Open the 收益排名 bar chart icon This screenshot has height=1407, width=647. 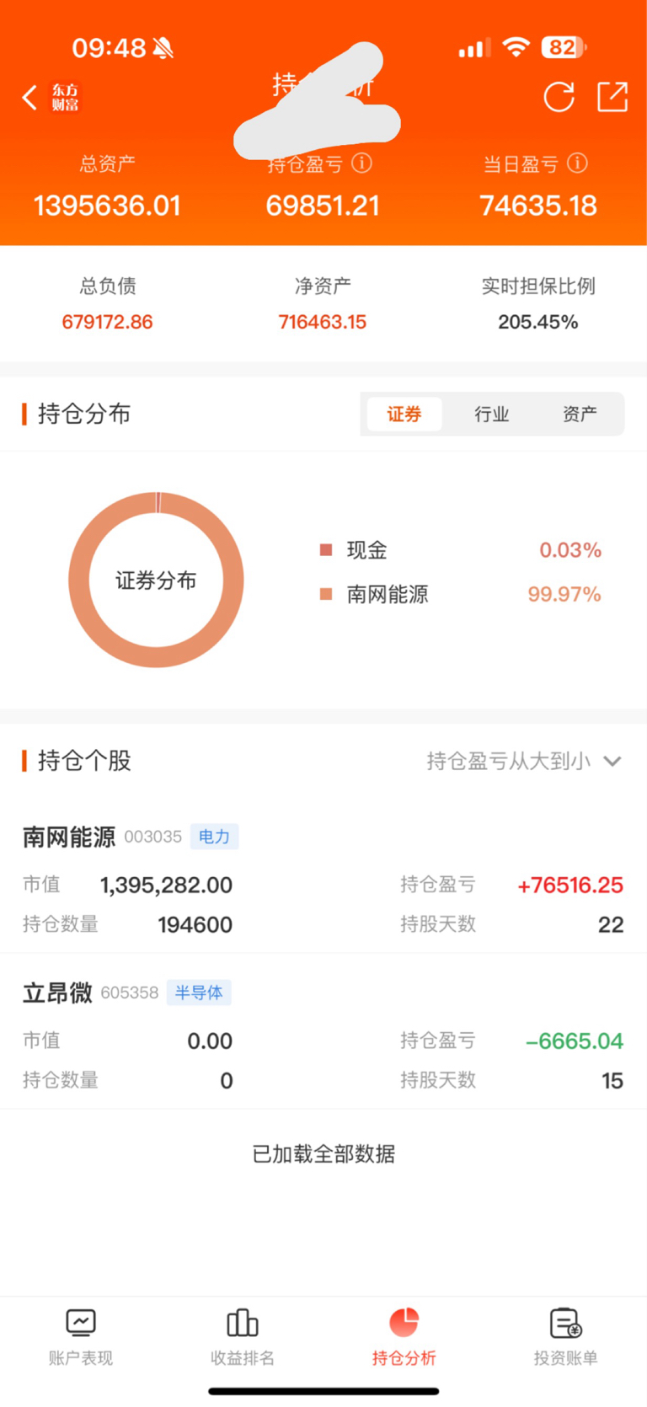(x=243, y=1323)
